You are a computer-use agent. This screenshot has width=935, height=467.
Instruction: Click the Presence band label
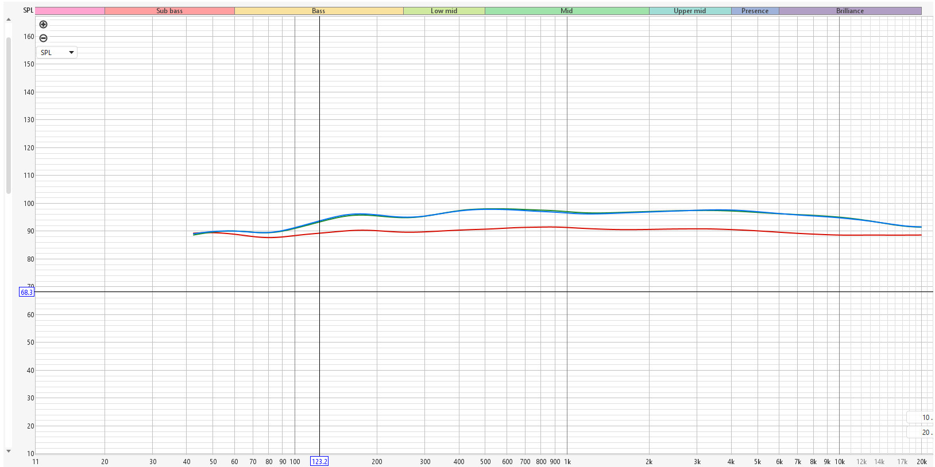click(755, 11)
